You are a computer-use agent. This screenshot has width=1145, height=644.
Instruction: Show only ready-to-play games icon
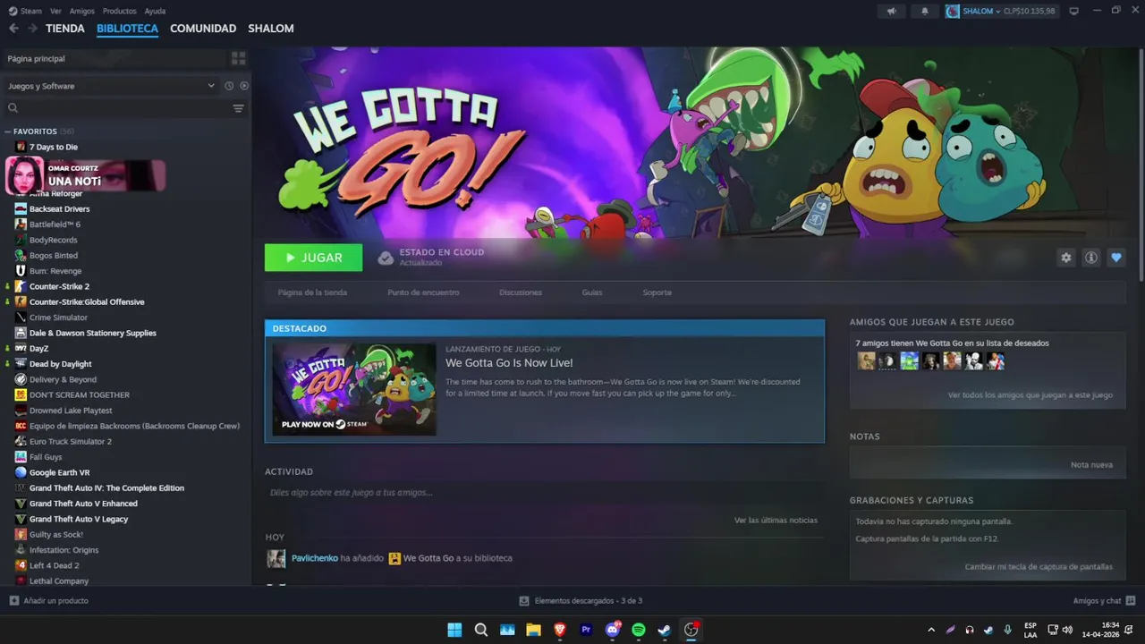pyautogui.click(x=243, y=86)
